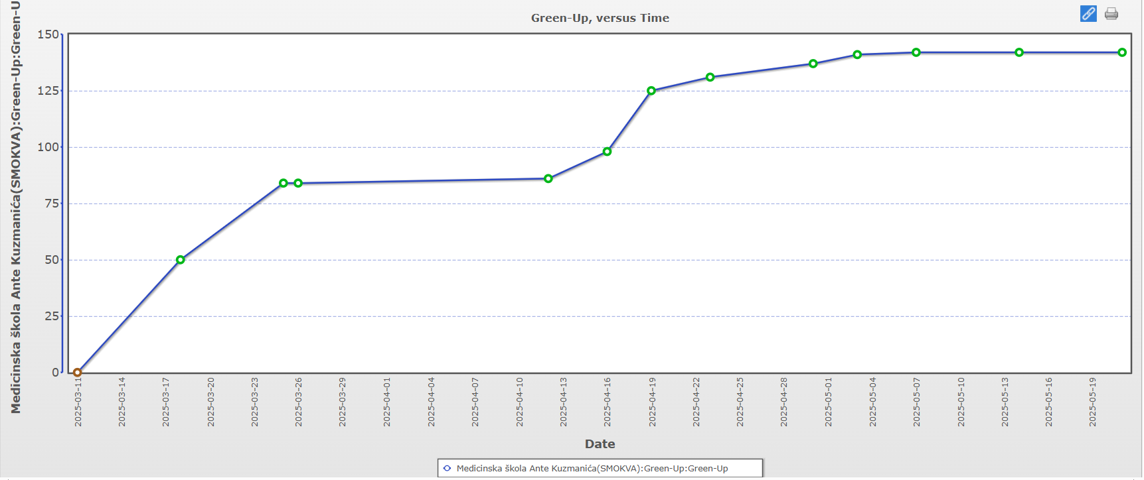Select the data point on 2025-05-07
Screen dimensions: 1144x480
916,52
